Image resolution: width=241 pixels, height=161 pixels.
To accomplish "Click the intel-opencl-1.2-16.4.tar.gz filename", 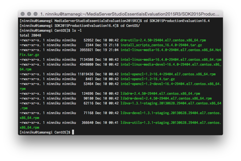I will click(148, 79).
